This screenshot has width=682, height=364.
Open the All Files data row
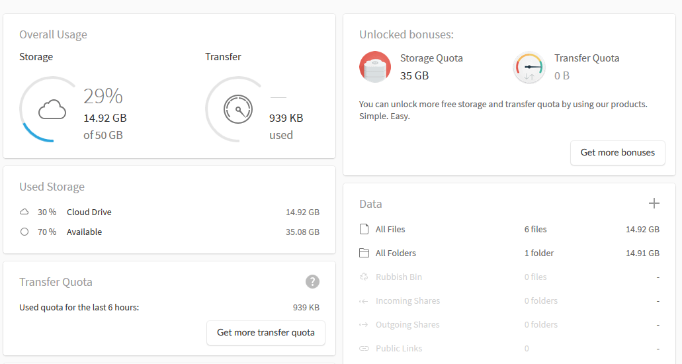tap(390, 230)
